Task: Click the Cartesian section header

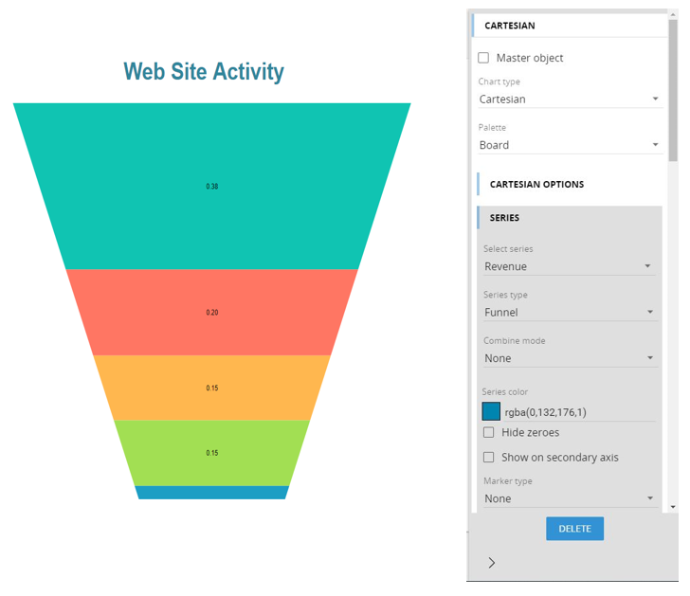Action: [x=510, y=27]
